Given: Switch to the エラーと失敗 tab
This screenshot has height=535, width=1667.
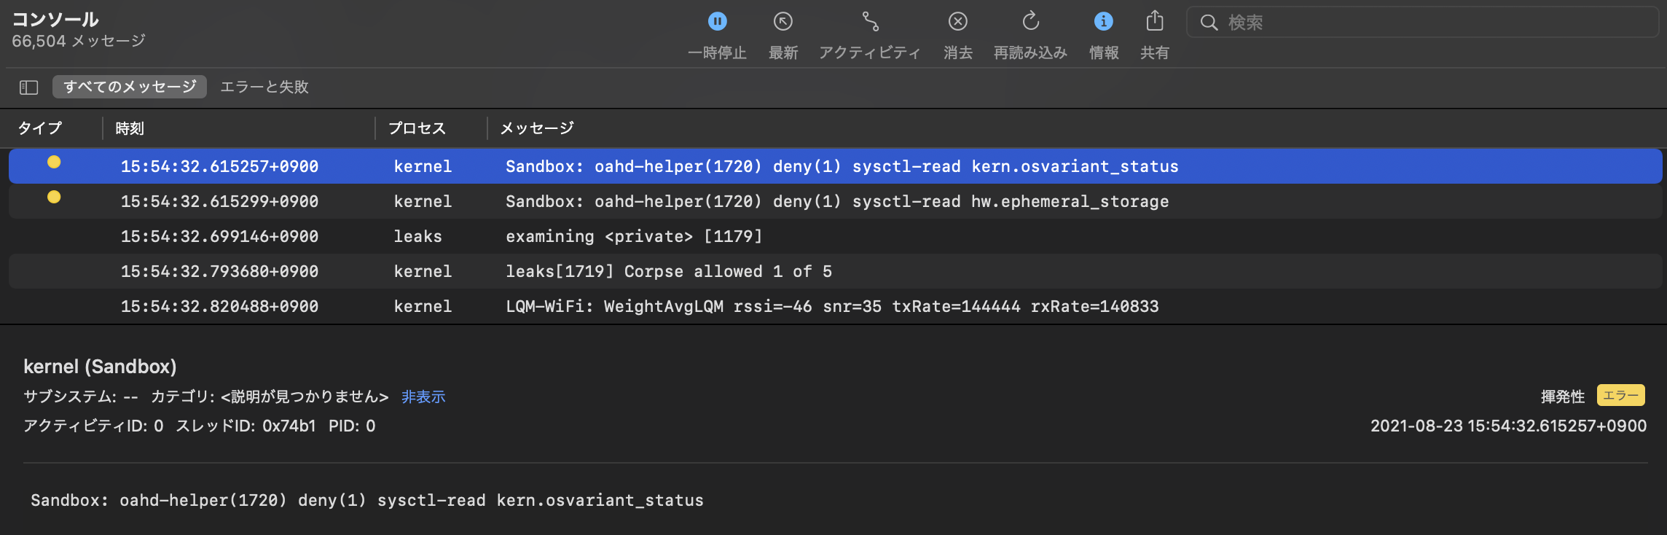Looking at the screenshot, I should tap(264, 87).
